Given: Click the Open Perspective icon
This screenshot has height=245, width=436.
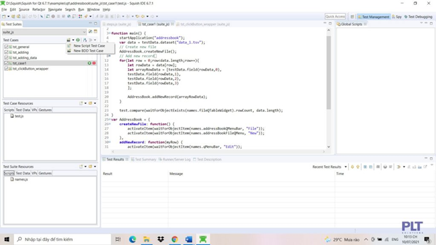Looking at the screenshot, I should coord(352,17).
